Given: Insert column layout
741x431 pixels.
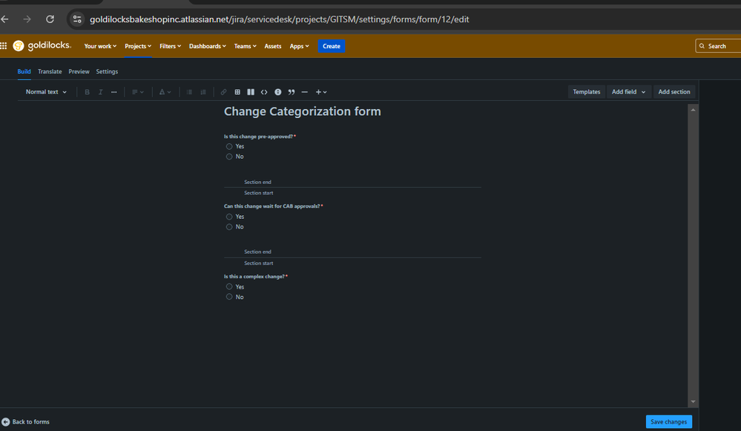Looking at the screenshot, I should [x=251, y=92].
